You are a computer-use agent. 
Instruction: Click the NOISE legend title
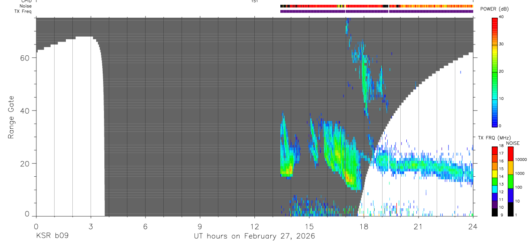[x=513, y=143]
